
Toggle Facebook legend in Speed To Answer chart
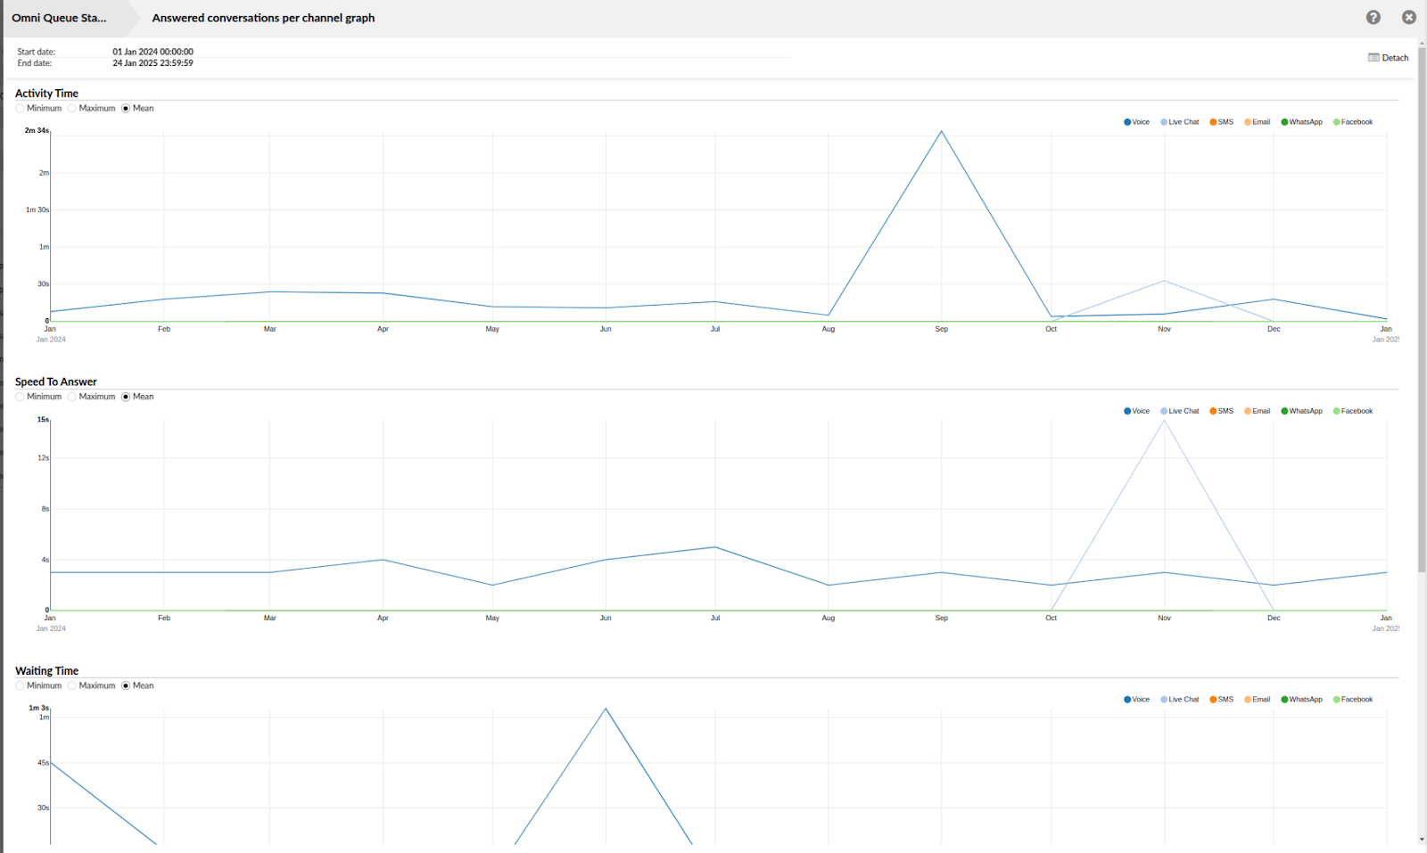1353,411
